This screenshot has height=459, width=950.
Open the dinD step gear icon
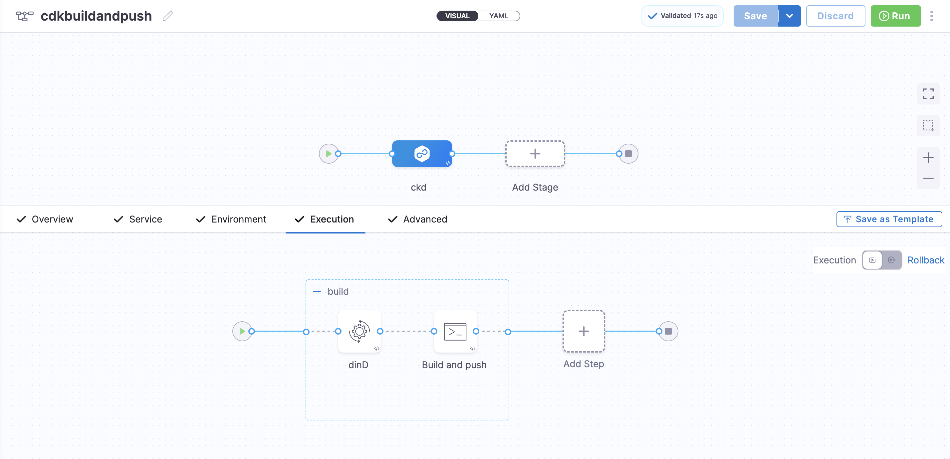tap(359, 331)
